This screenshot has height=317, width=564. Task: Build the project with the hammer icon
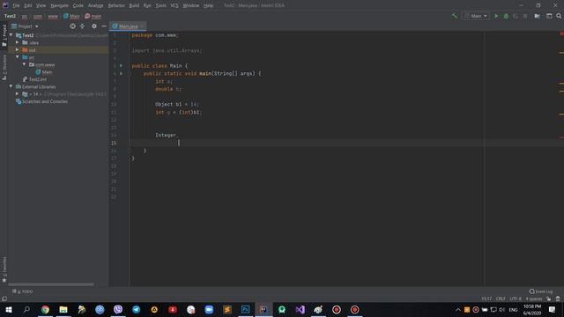point(455,16)
